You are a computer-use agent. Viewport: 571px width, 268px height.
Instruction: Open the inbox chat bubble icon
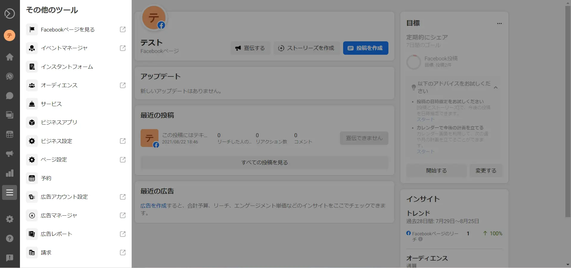coord(10,96)
